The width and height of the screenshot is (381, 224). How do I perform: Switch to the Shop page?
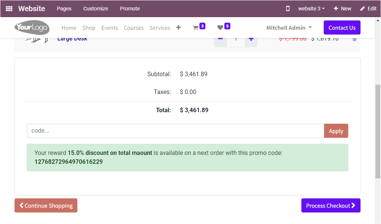click(x=89, y=27)
